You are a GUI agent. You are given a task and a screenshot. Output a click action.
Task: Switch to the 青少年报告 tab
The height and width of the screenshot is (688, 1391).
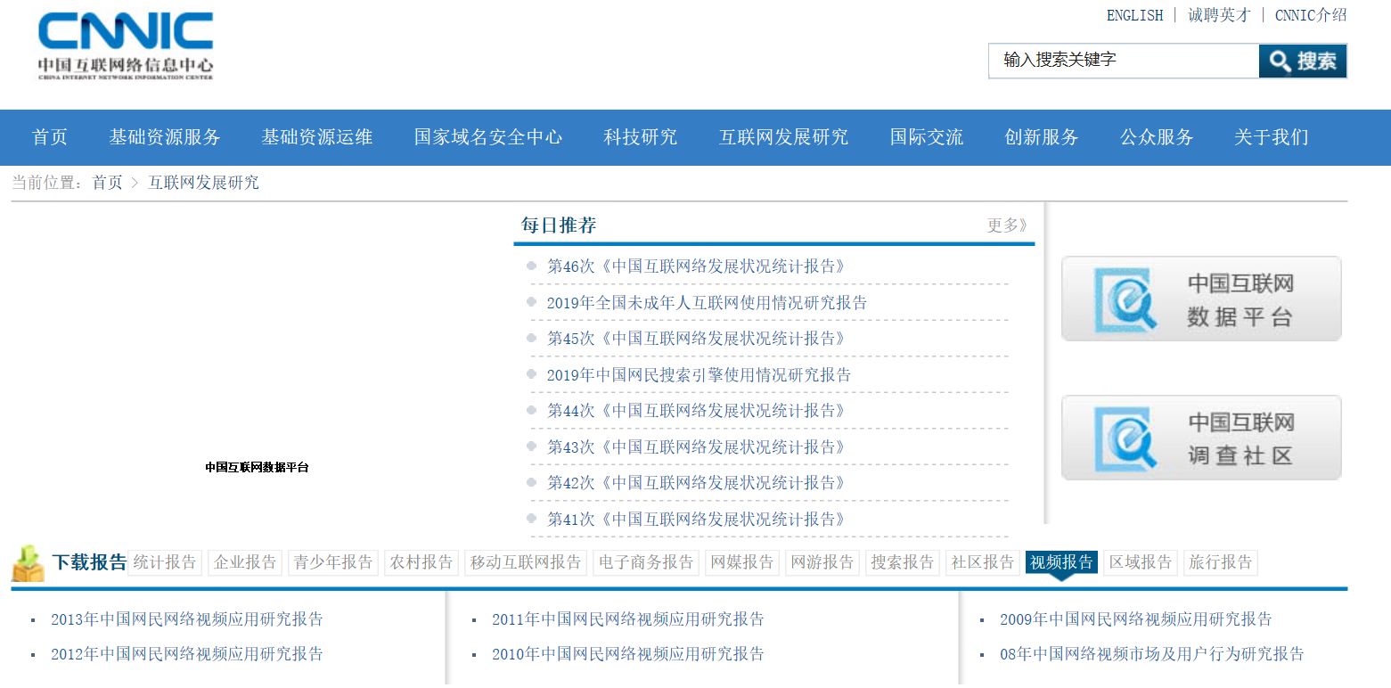[333, 562]
